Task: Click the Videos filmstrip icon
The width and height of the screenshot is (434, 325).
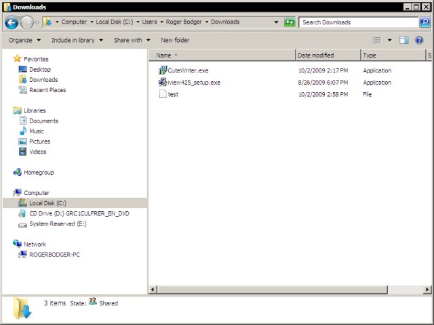Action: (x=22, y=152)
